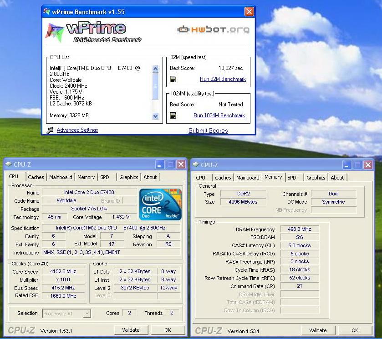
Task: Minimize the right CPU-Z Memory window
Action: coord(346,165)
